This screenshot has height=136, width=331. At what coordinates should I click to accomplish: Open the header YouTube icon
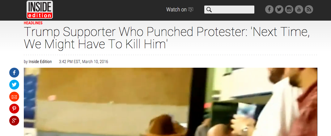tap(299, 10)
